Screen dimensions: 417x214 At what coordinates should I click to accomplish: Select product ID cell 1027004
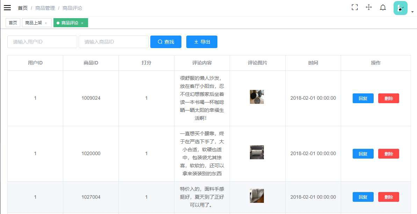[x=91, y=197]
